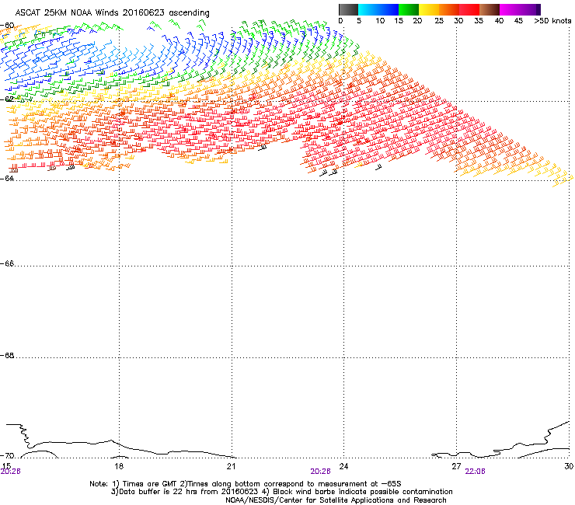
Task: Click the '>50 knots' legend label
Action: click(x=552, y=21)
